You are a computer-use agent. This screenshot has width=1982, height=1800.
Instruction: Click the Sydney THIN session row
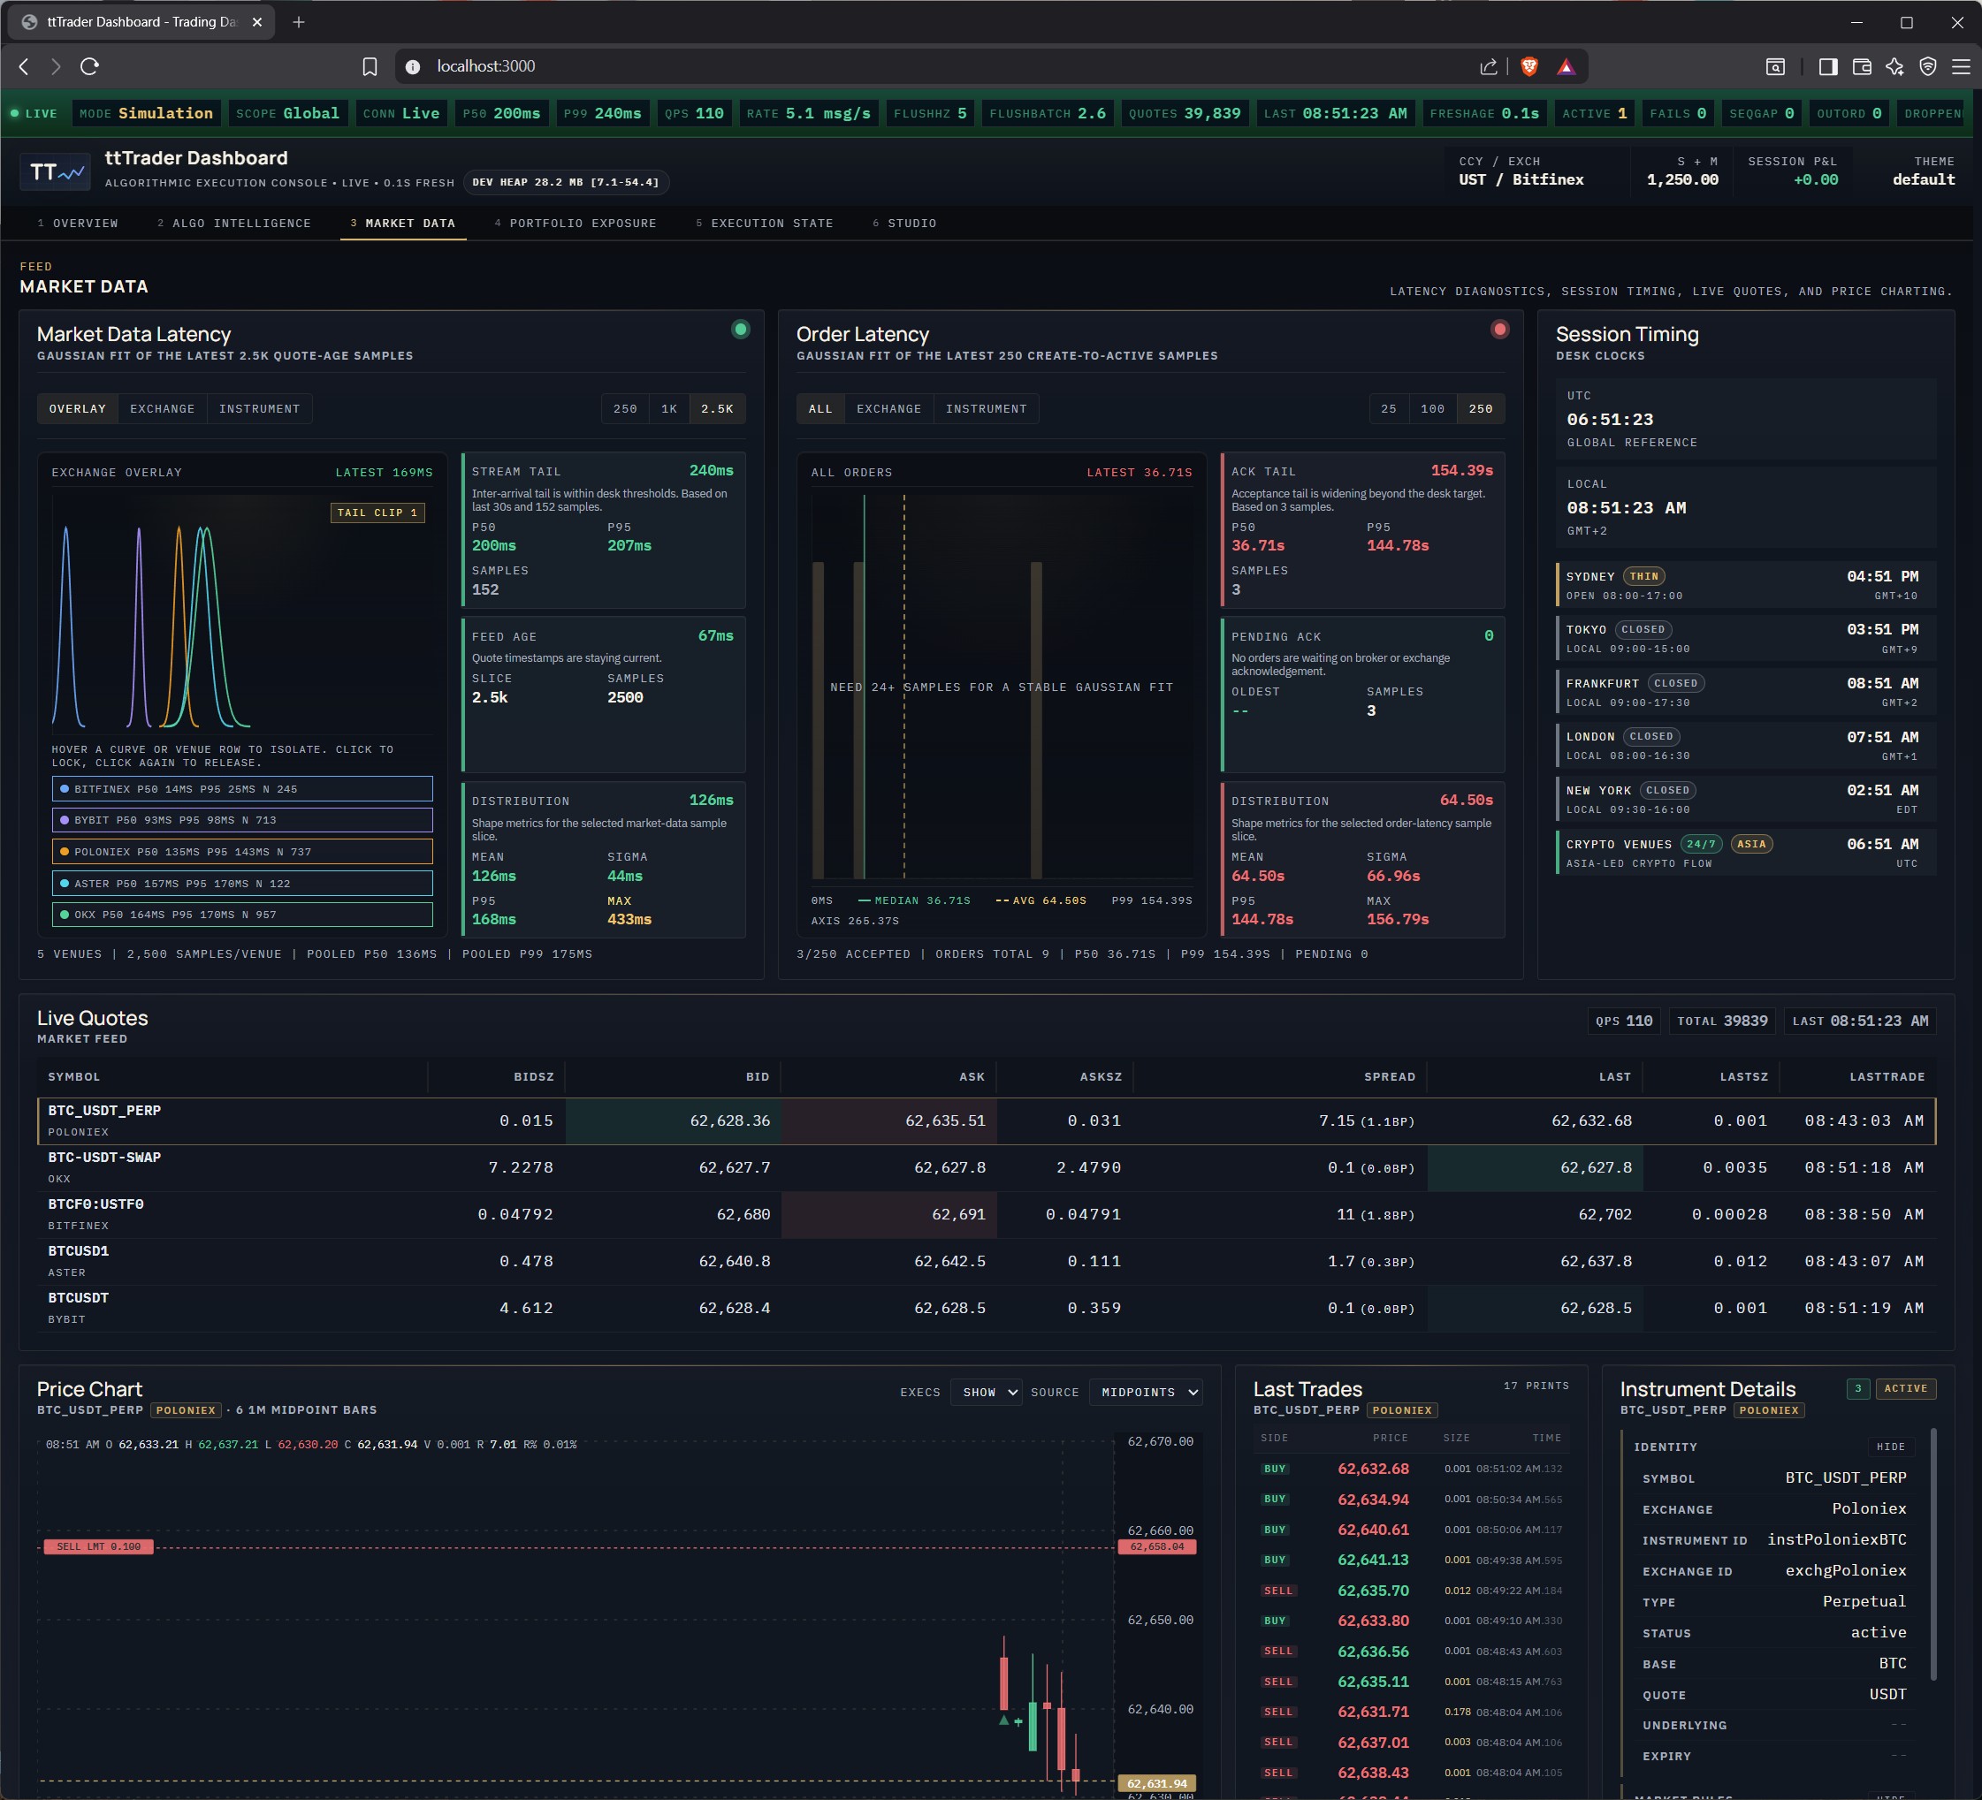point(1746,586)
